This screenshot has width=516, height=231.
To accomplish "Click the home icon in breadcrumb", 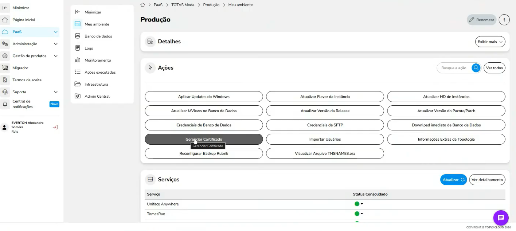I will click(143, 5).
